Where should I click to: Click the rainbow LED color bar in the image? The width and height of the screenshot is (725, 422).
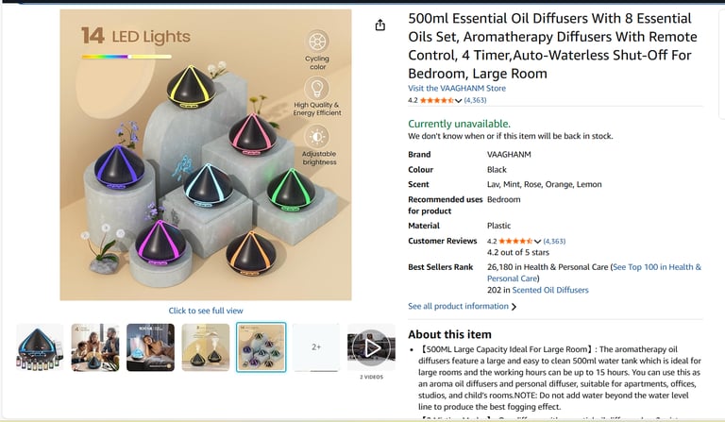(126, 57)
